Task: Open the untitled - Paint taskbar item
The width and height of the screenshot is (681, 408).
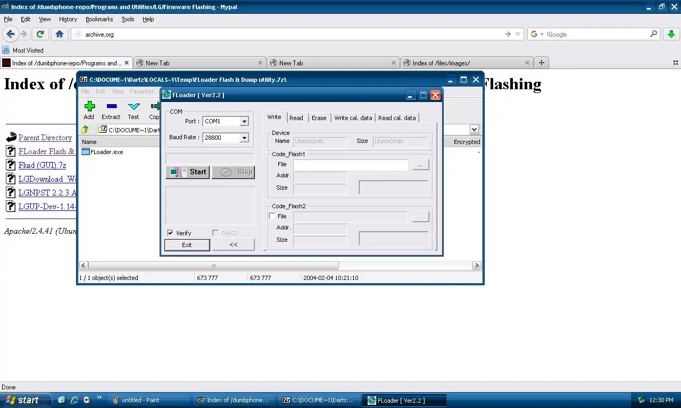Action: pyautogui.click(x=148, y=400)
